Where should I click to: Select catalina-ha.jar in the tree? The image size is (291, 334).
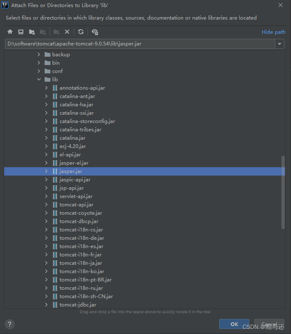[x=76, y=105]
